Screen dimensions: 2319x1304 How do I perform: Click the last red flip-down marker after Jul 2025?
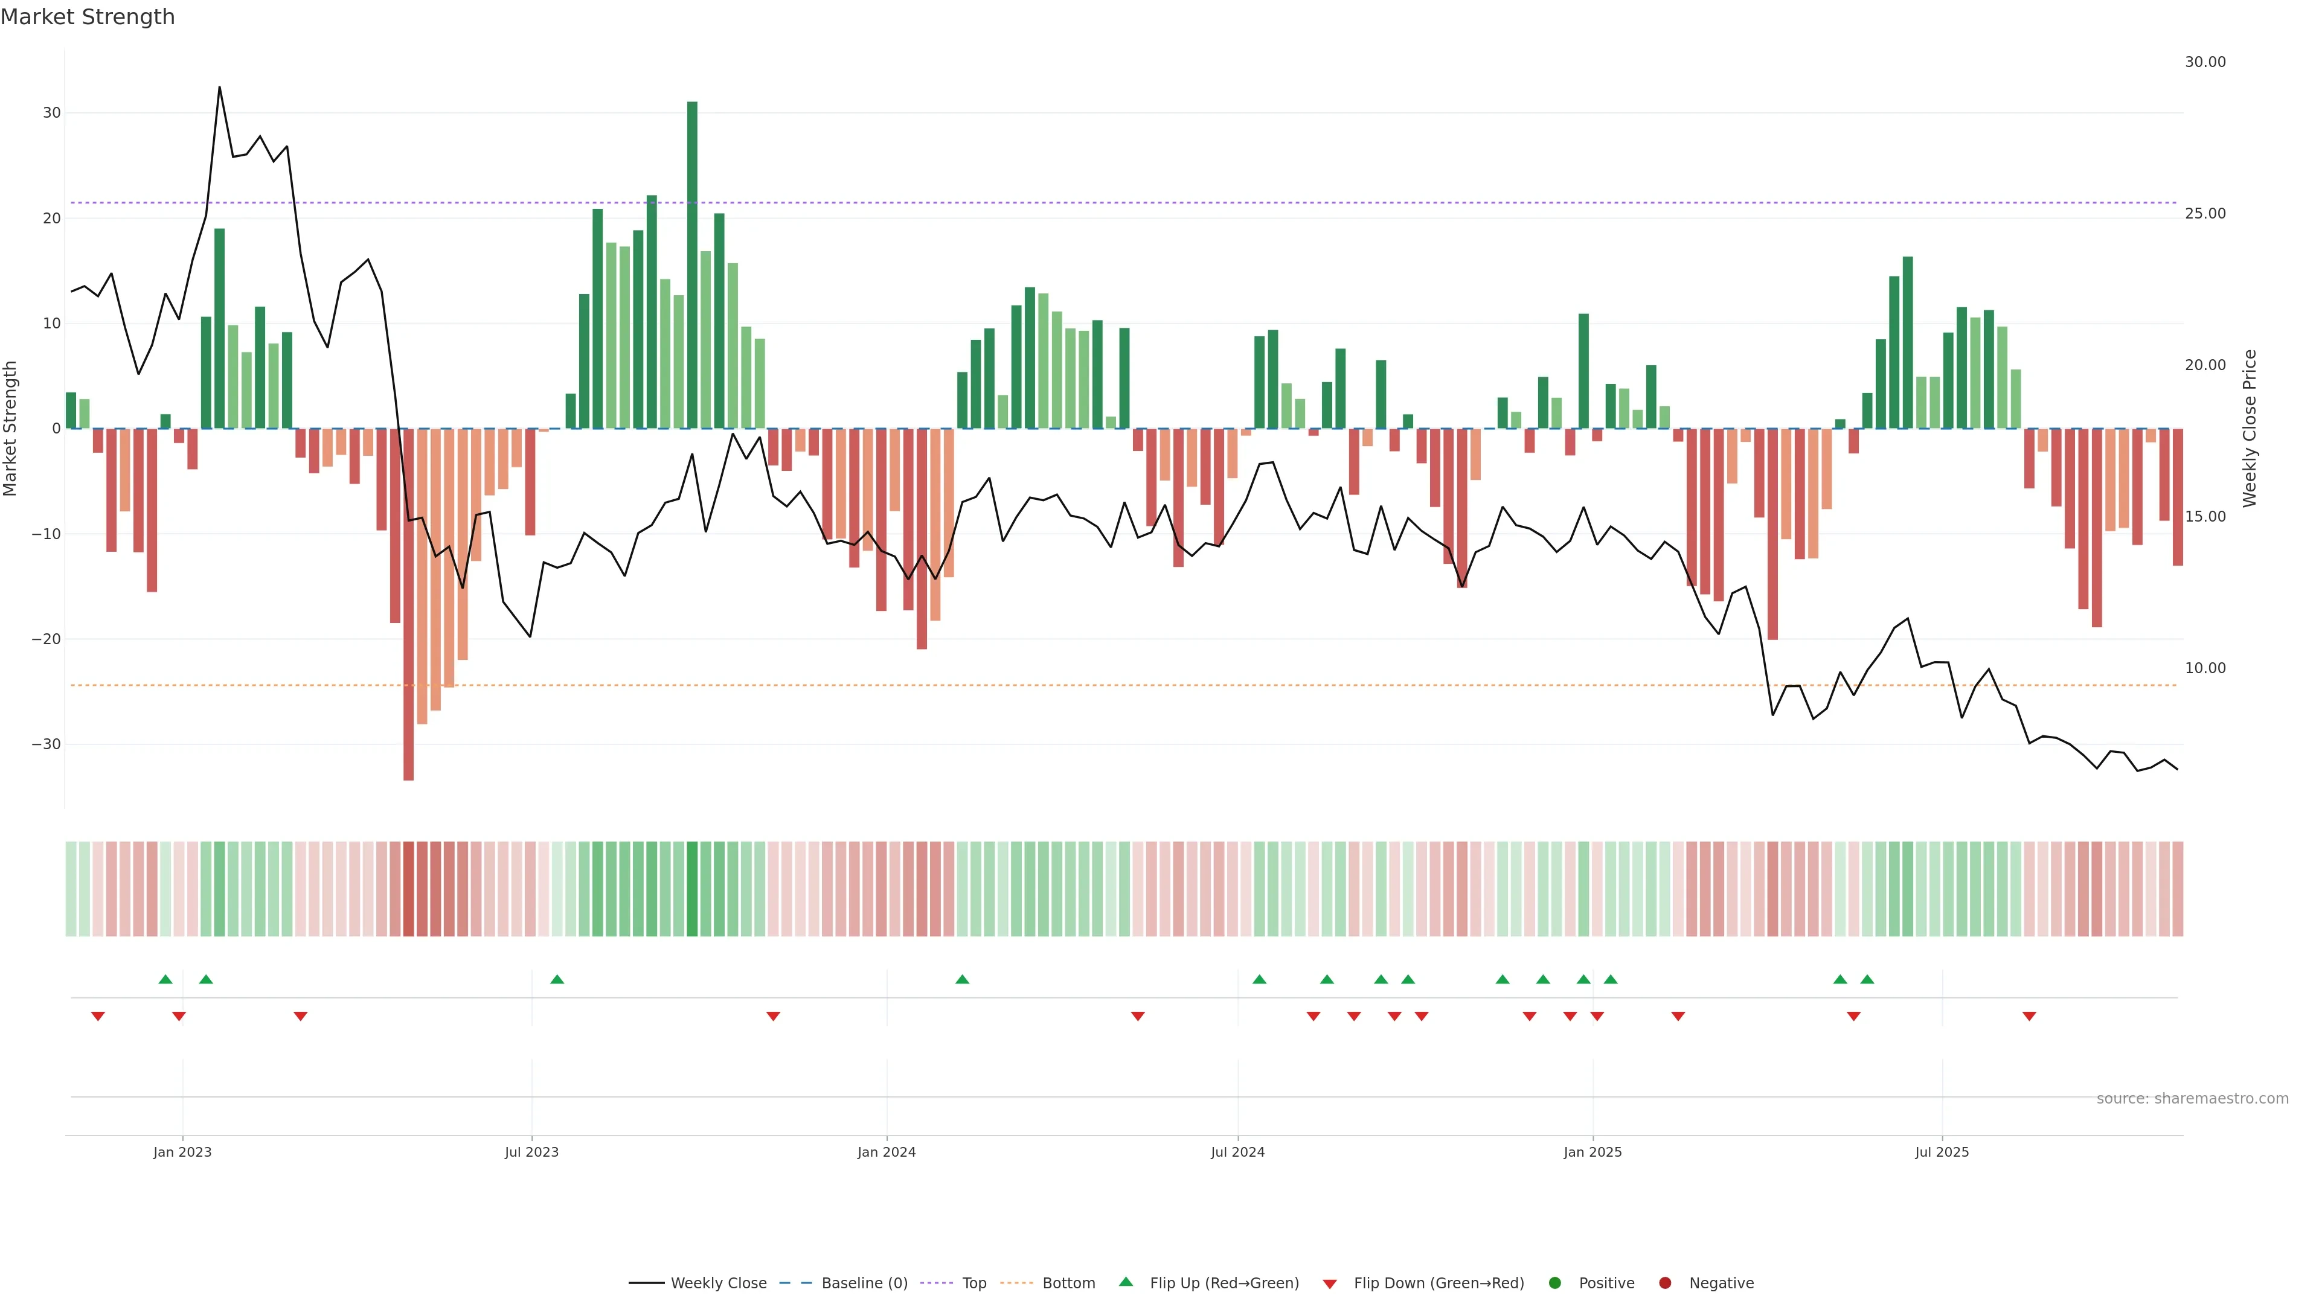(2029, 1016)
